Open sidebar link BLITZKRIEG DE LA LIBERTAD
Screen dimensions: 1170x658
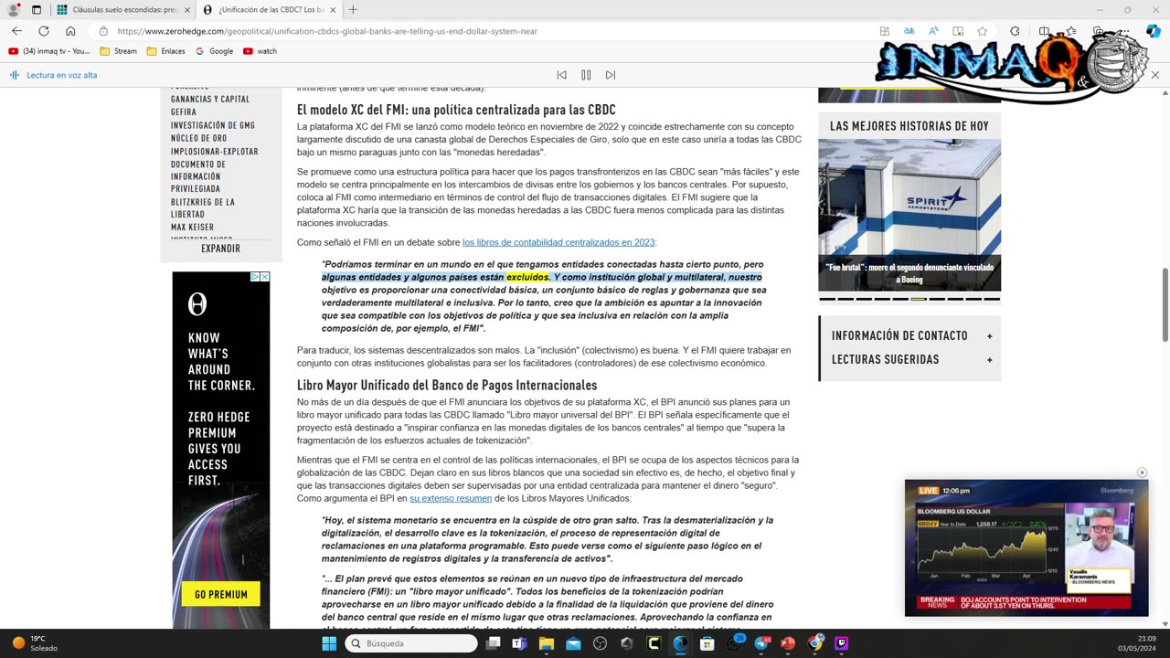[x=203, y=207]
